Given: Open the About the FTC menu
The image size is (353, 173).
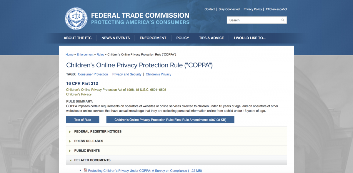Looking at the screenshot, I should click(78, 38).
